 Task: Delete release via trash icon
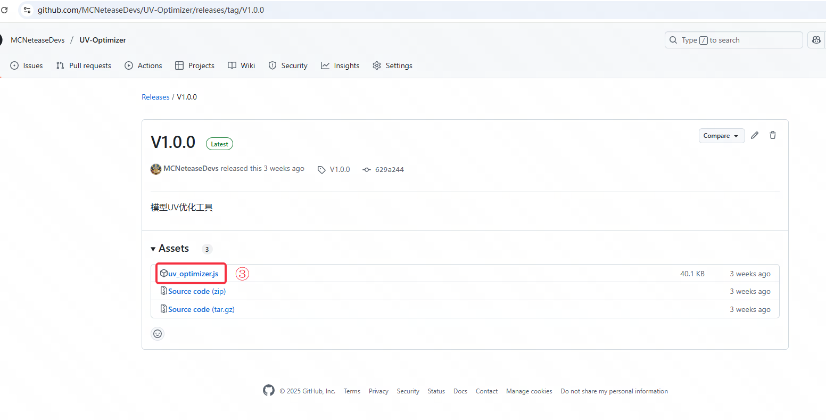[772, 135]
